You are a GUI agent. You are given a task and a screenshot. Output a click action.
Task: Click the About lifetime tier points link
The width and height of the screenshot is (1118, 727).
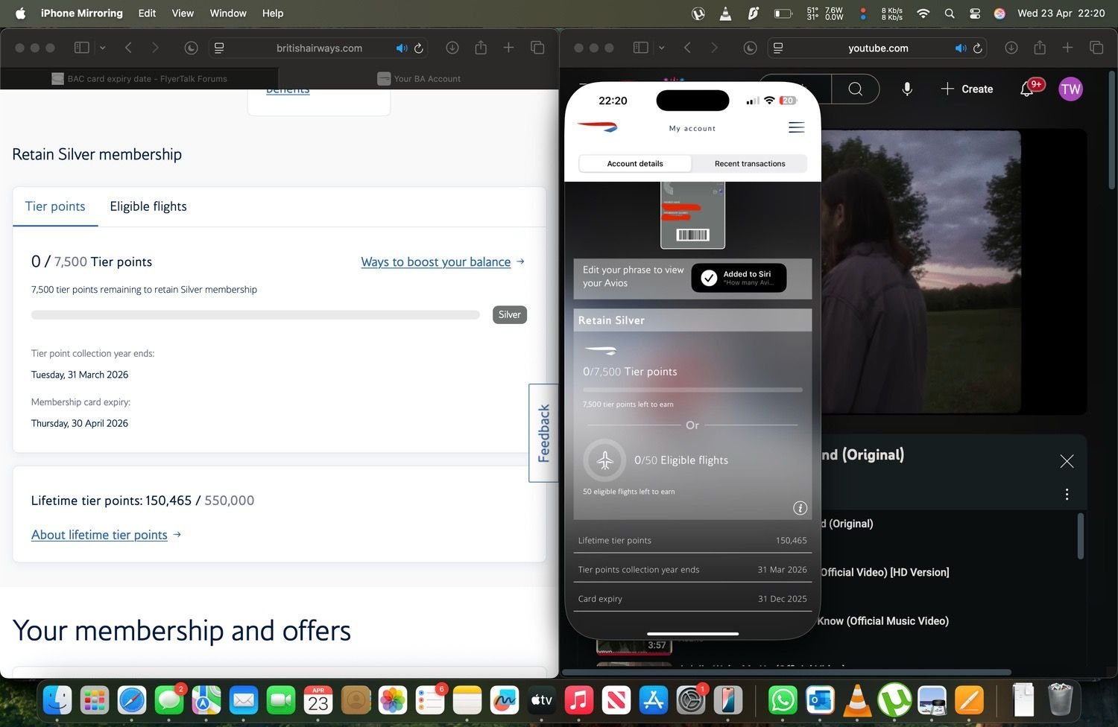pyautogui.click(x=99, y=535)
